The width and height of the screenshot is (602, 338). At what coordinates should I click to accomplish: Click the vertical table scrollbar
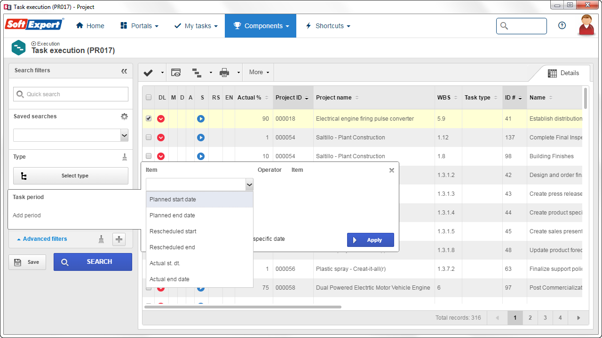tap(586, 98)
